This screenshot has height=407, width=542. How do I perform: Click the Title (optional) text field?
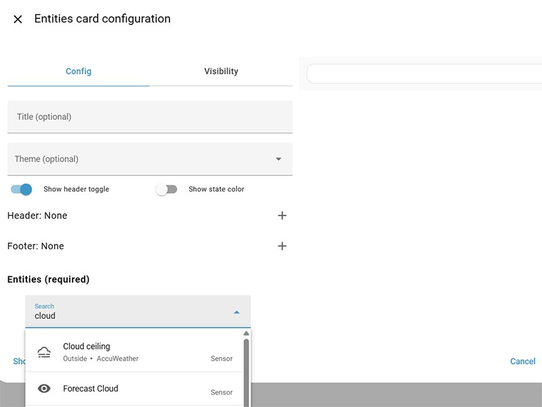click(x=150, y=116)
